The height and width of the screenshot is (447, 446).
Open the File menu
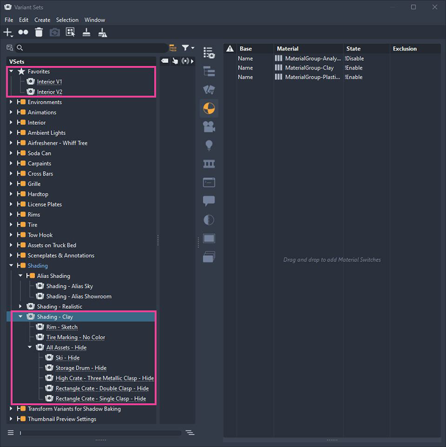[9, 20]
